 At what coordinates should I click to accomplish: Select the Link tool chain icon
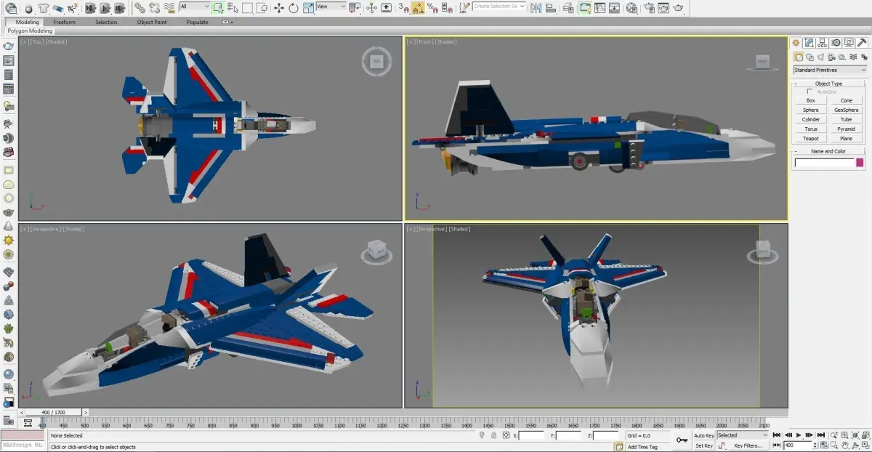[140, 8]
